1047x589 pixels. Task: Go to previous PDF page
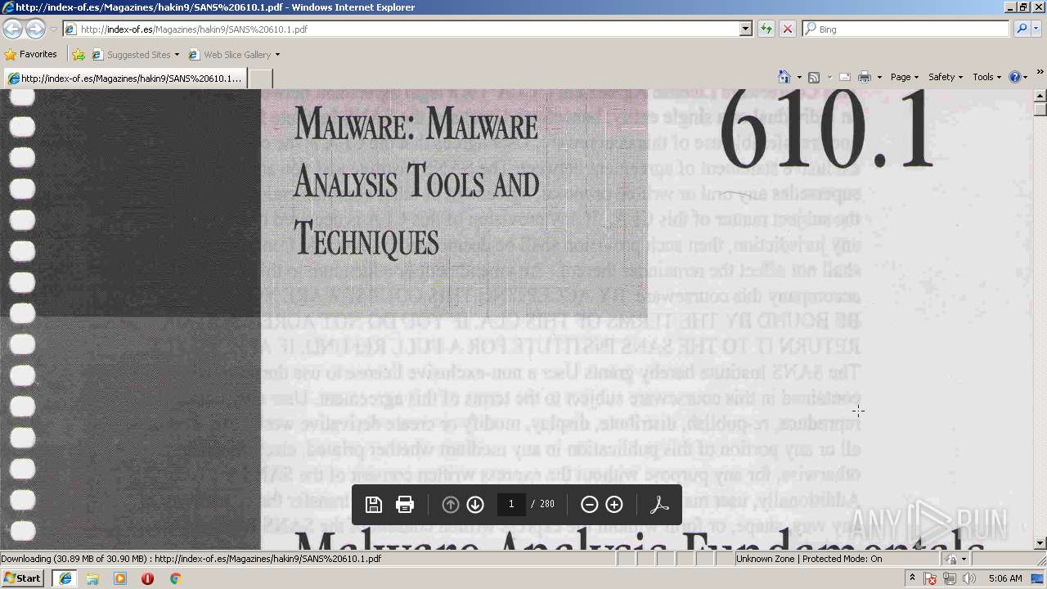450,505
